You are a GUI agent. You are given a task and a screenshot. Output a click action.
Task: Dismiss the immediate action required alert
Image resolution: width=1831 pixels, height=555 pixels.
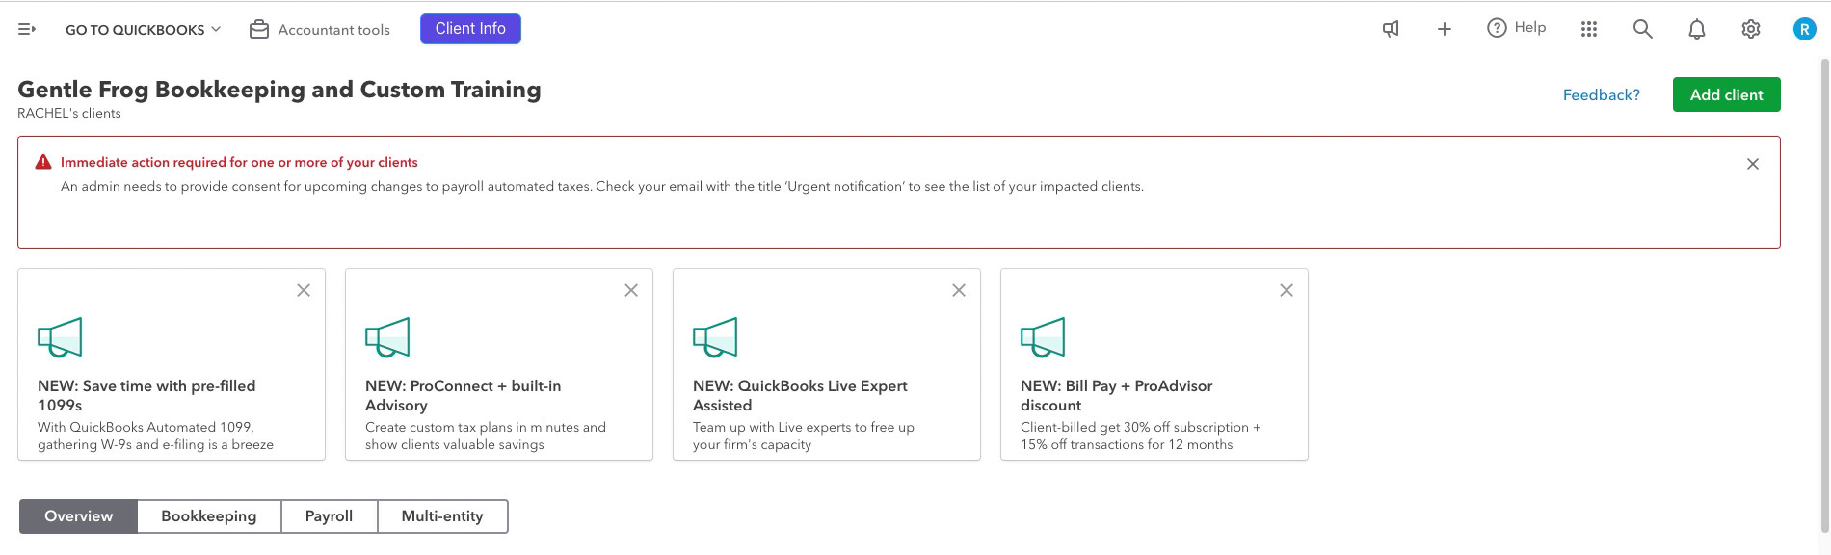point(1753,164)
